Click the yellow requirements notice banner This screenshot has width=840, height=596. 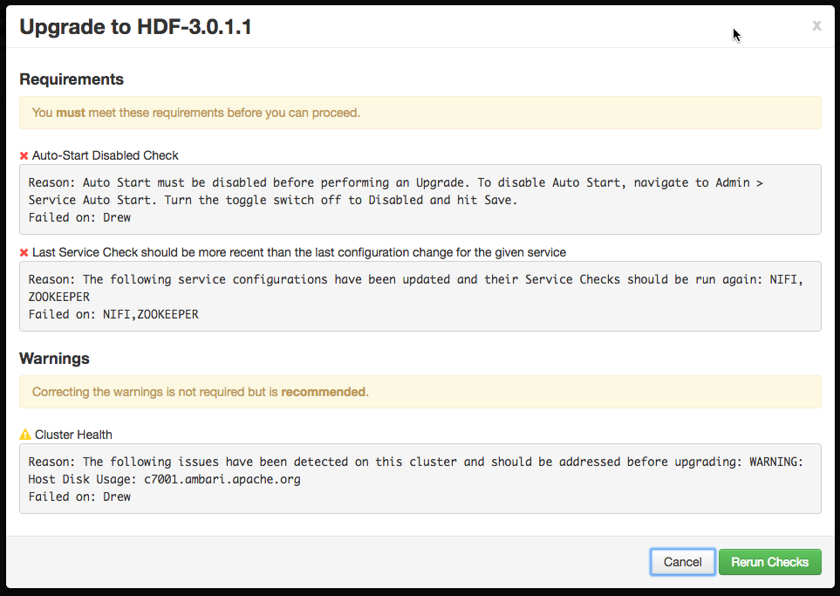click(420, 113)
